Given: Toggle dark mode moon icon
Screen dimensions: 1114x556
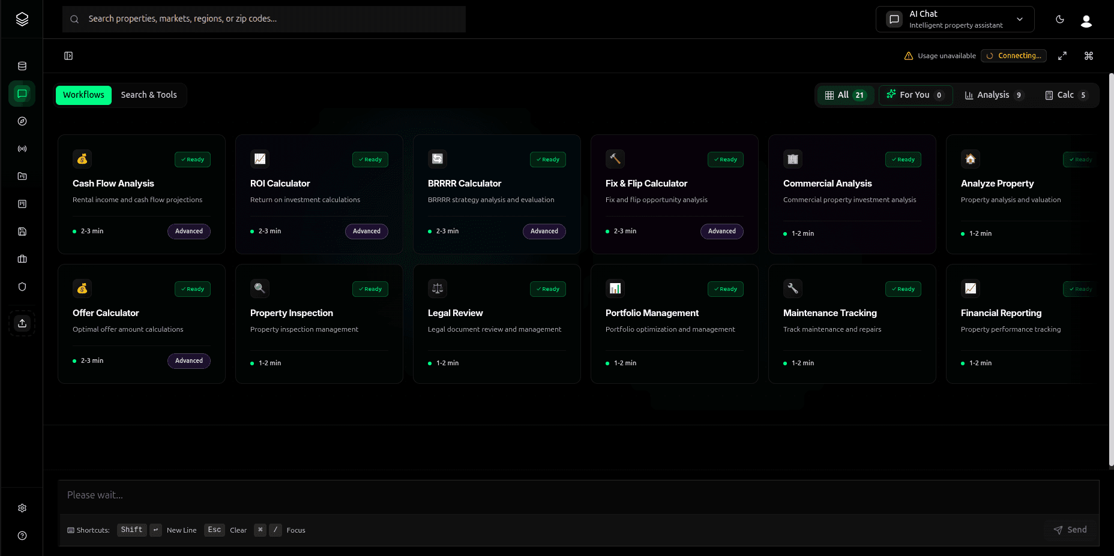Looking at the screenshot, I should coord(1060,19).
